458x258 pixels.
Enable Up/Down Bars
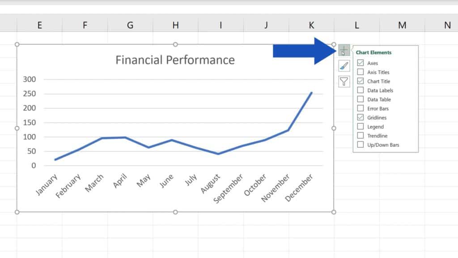tap(360, 144)
